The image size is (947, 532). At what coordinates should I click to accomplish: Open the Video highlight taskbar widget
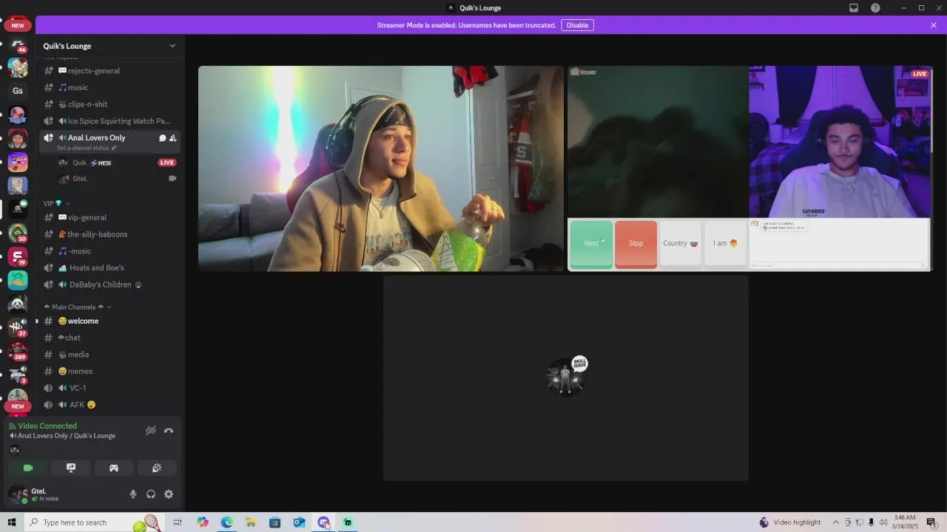point(790,522)
